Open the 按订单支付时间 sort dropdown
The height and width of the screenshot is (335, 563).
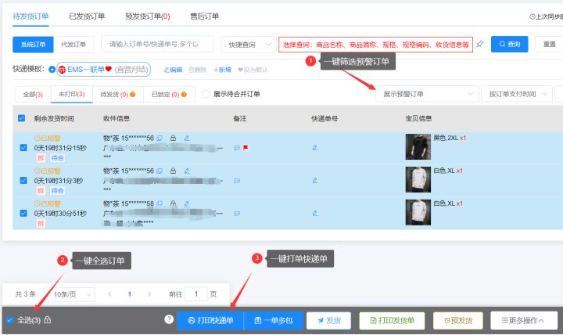(517, 94)
